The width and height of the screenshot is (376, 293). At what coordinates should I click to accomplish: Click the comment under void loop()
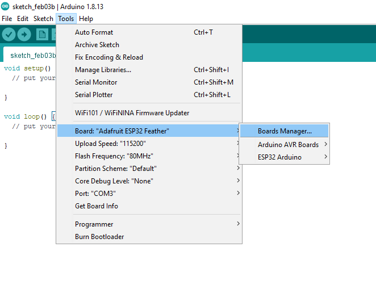(x=34, y=127)
